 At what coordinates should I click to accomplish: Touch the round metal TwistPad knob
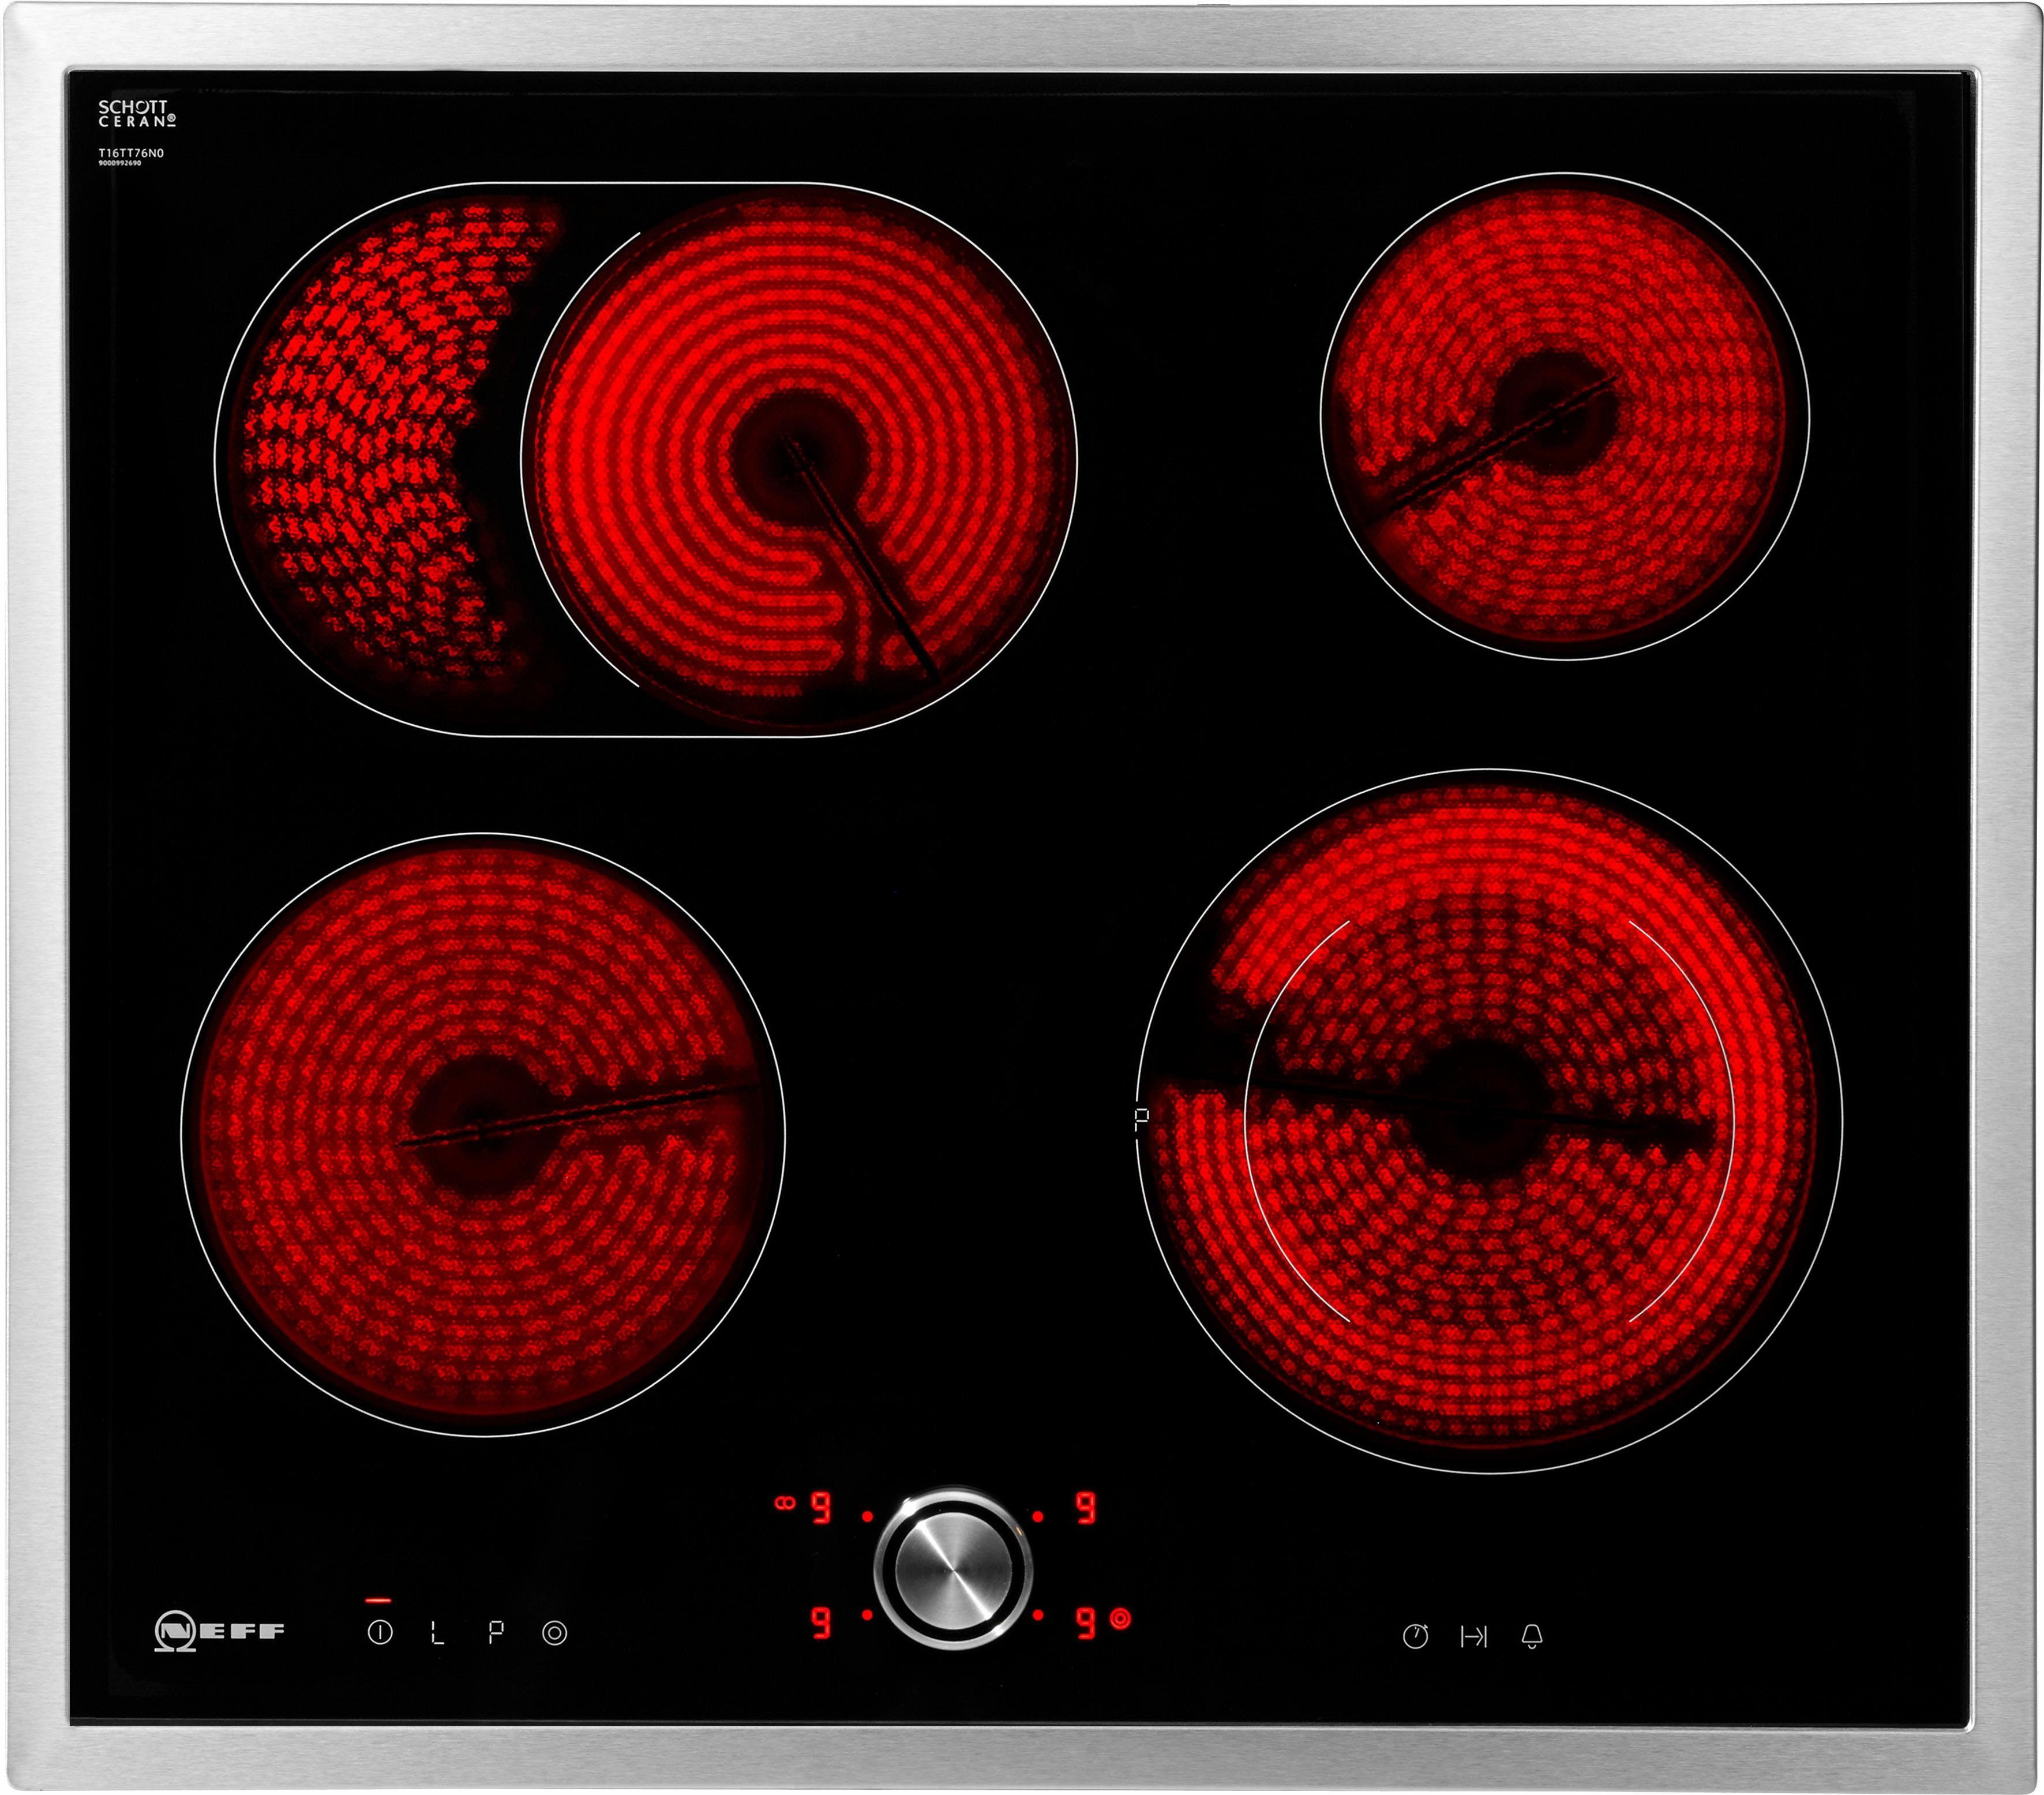(x=953, y=1568)
